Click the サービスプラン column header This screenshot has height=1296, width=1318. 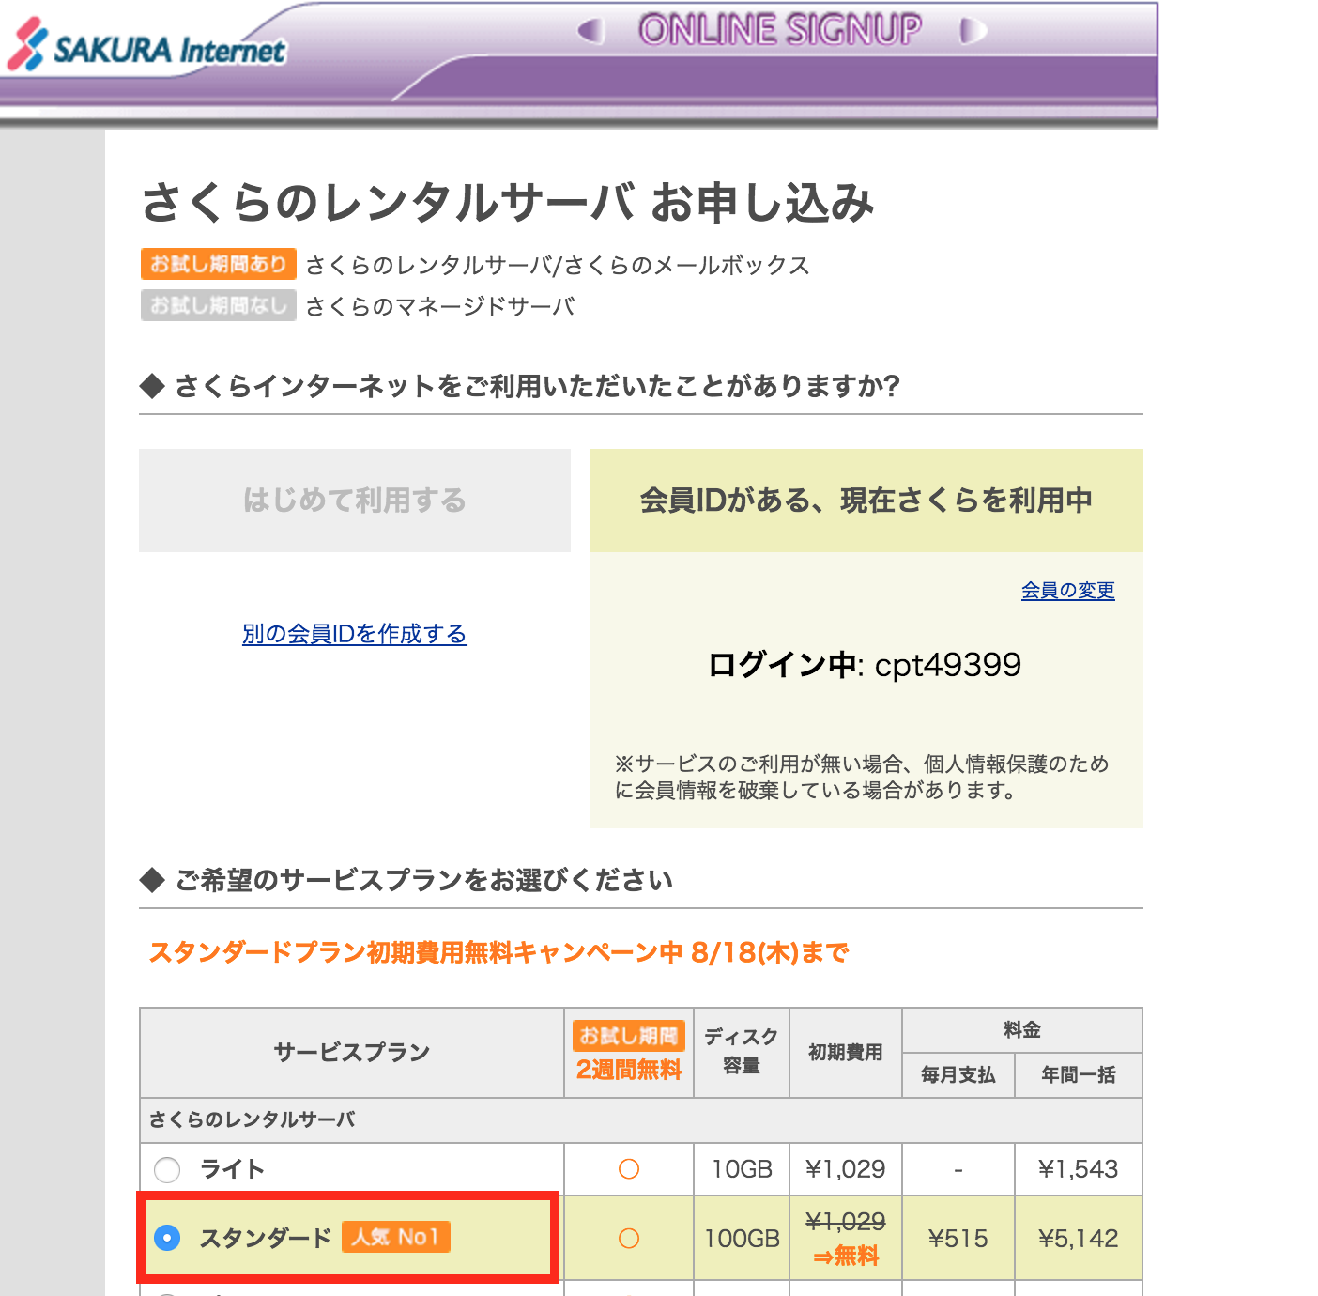[352, 1052]
